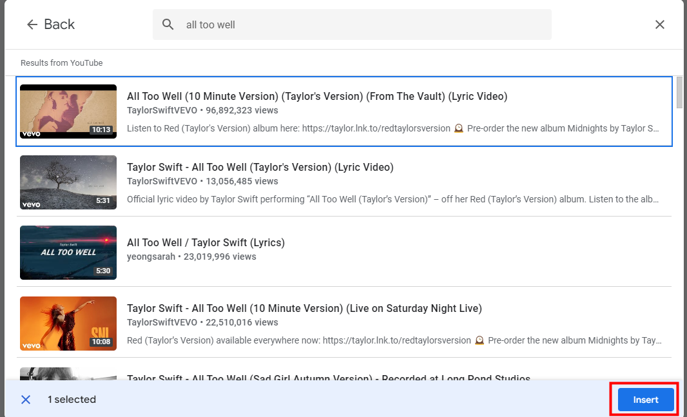Click title 'Taylor Swift - All Too Well (Taylor's Version) (Lyric Video)'

point(260,168)
